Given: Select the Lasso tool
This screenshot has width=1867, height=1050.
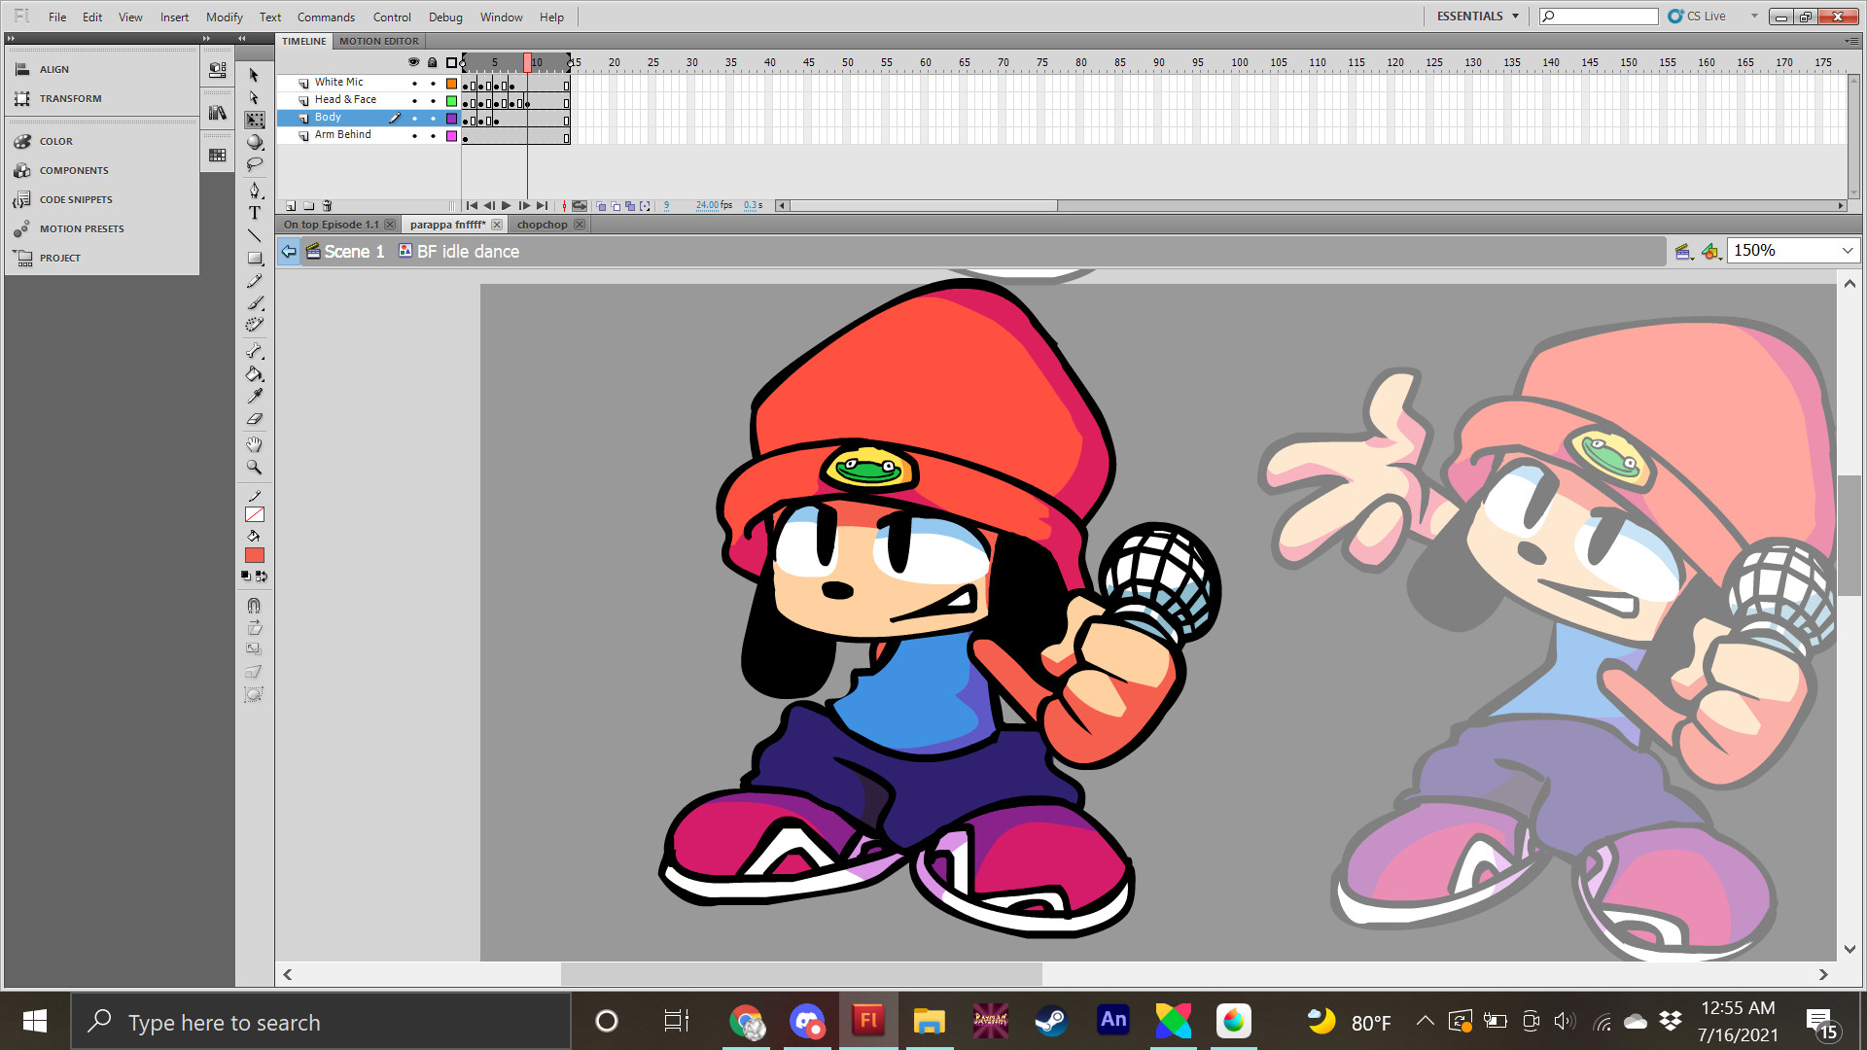Looking at the screenshot, I should (255, 164).
